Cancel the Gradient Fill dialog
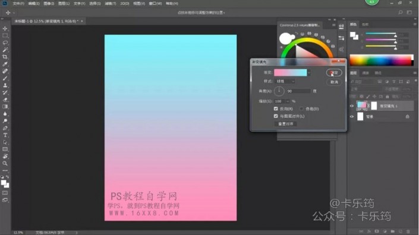Image resolution: width=419 pixels, height=235 pixels. pyautogui.click(x=334, y=82)
